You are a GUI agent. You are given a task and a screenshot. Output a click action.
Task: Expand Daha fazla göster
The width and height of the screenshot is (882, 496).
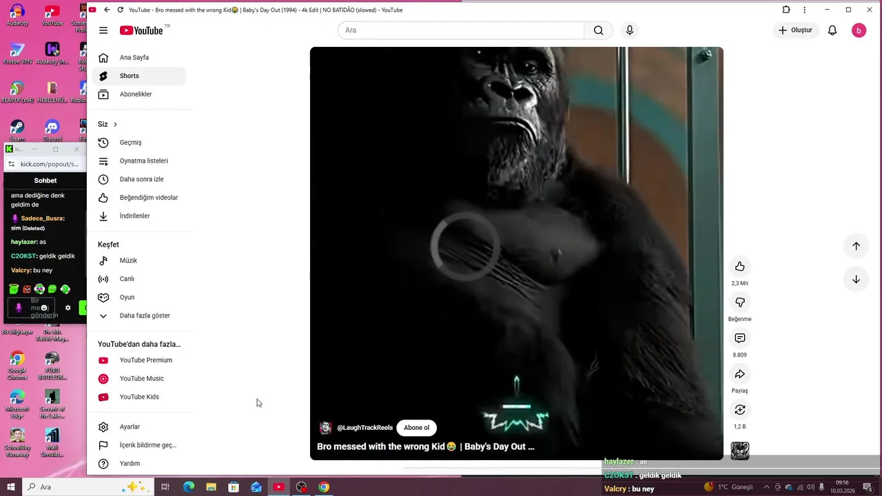coord(139,316)
